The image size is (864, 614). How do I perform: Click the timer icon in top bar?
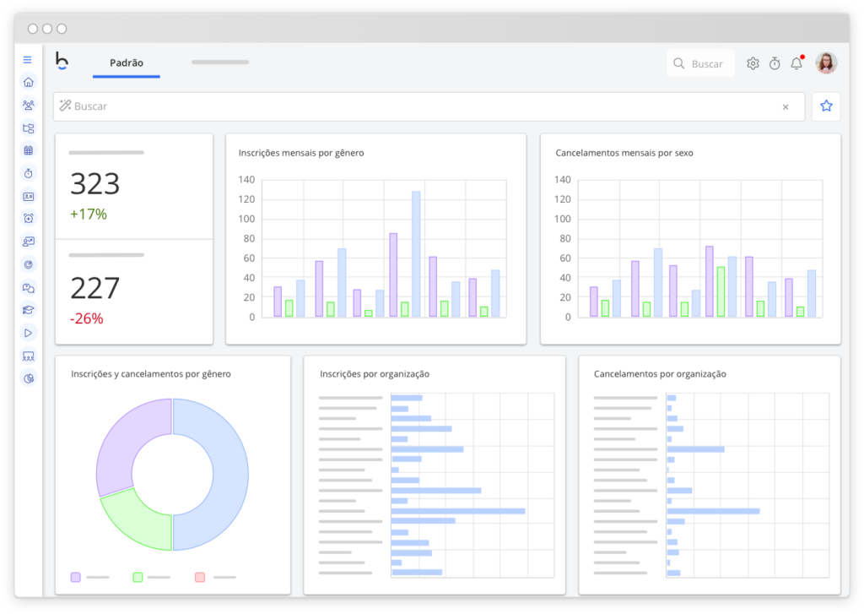[x=775, y=63]
